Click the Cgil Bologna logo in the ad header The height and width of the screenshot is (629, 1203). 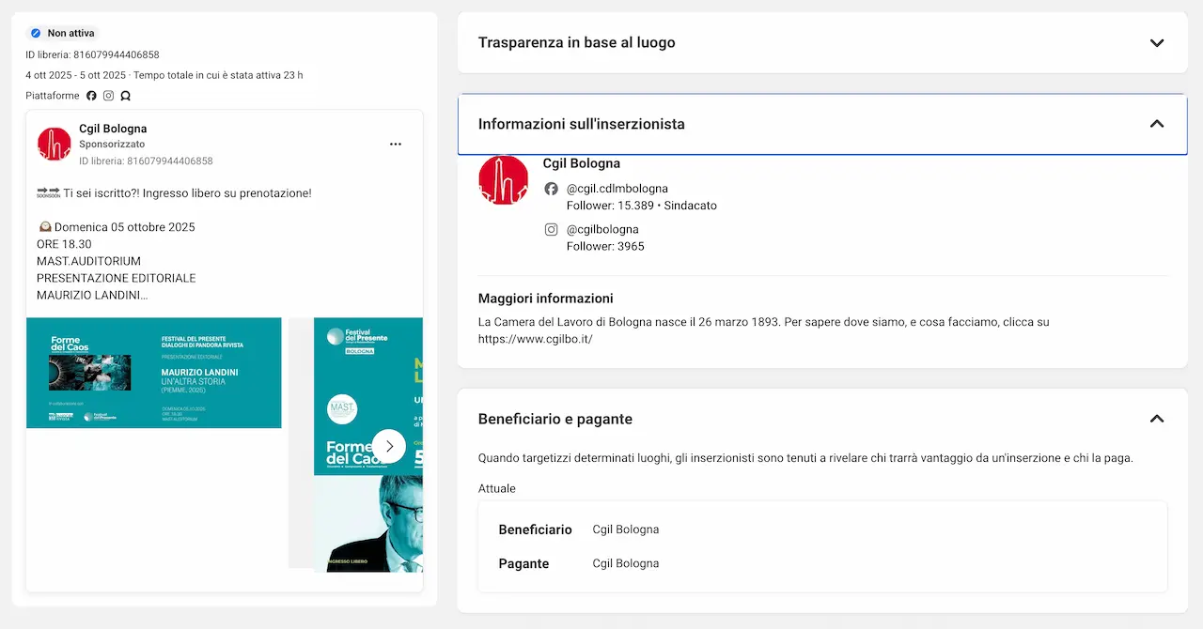[55, 144]
